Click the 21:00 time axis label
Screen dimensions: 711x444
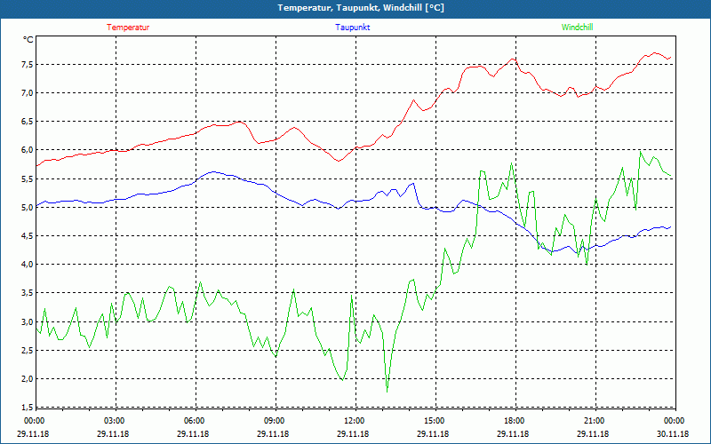click(x=593, y=421)
